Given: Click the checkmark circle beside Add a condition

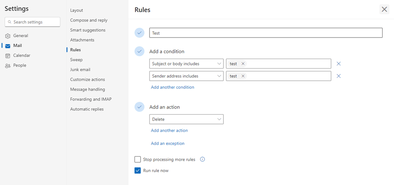Looking at the screenshot, I should pyautogui.click(x=139, y=51).
